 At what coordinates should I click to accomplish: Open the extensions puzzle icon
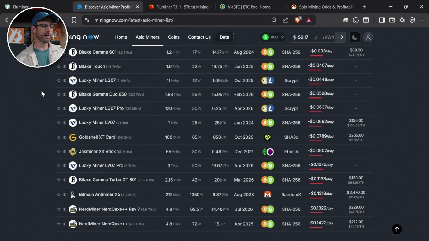point(356,20)
